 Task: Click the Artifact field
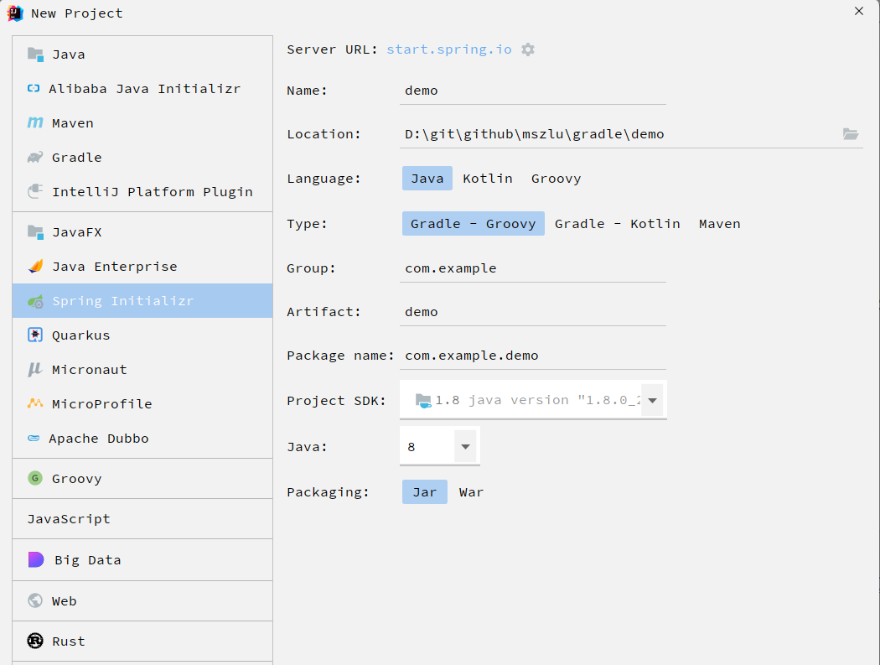pyautogui.click(x=532, y=312)
